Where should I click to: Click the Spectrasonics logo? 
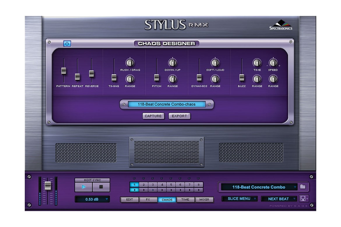click(281, 25)
